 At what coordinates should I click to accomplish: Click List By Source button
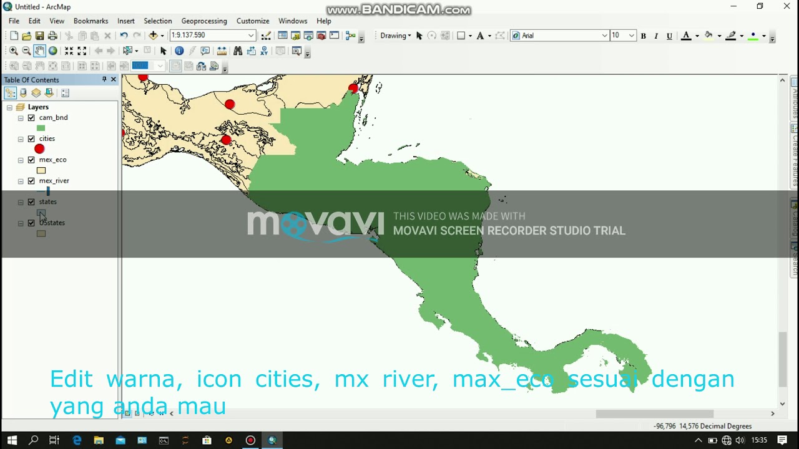point(23,93)
